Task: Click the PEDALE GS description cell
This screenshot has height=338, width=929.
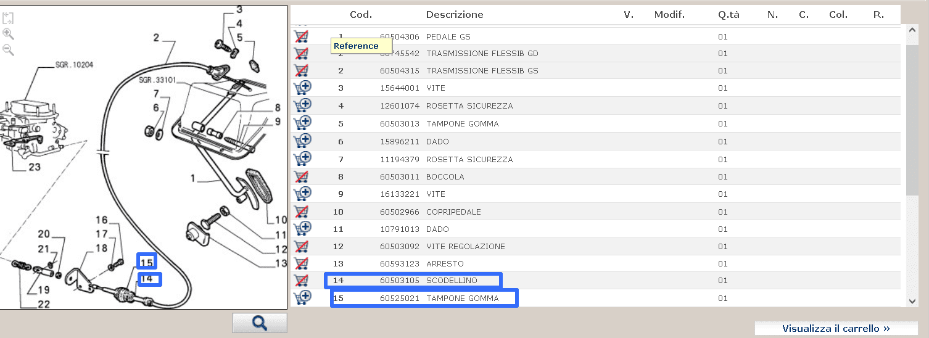Action: point(448,36)
